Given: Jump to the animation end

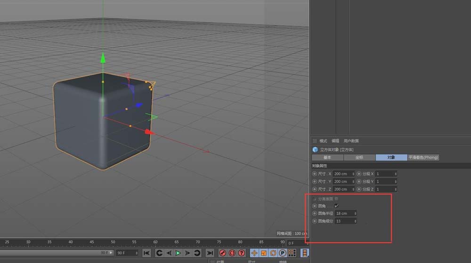Looking at the screenshot, I should point(210,253).
